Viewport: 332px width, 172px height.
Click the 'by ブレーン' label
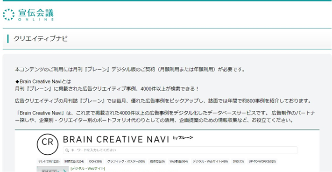click(183, 138)
